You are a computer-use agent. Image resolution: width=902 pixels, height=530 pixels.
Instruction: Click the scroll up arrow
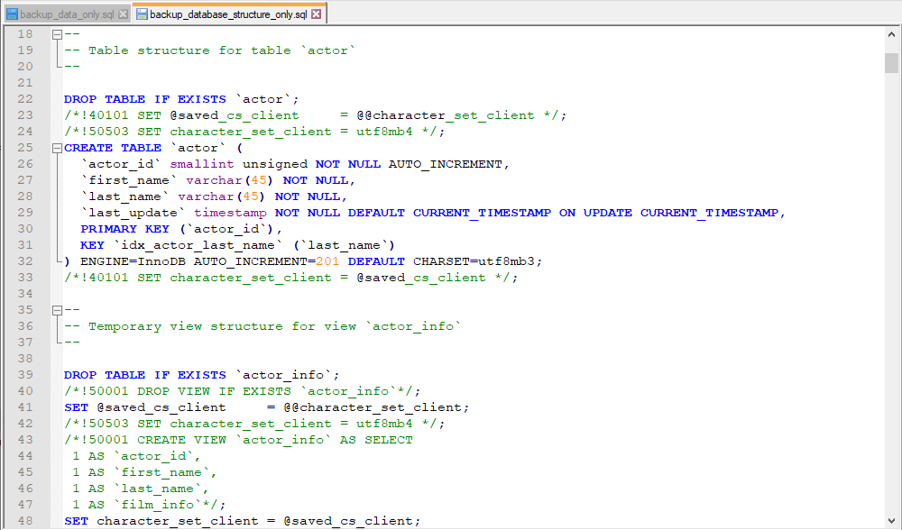click(x=892, y=34)
